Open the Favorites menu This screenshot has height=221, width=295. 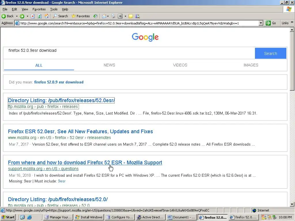point(39,9)
